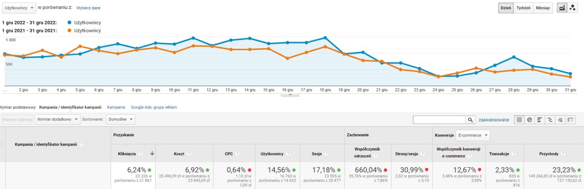Click the blue data point at 28 gru
Viewport: 584px width, 189px height.
pyautogui.click(x=514, y=57)
